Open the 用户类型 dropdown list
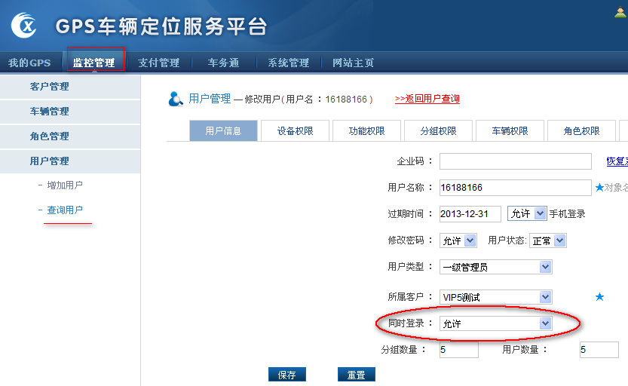 [x=495, y=267]
